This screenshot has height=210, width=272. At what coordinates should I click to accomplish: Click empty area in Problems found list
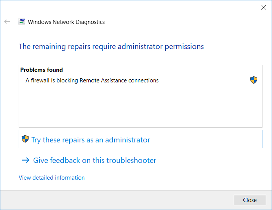tap(141, 106)
